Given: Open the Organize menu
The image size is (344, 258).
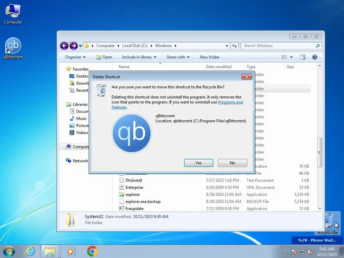Looking at the screenshot, I should click(75, 57).
